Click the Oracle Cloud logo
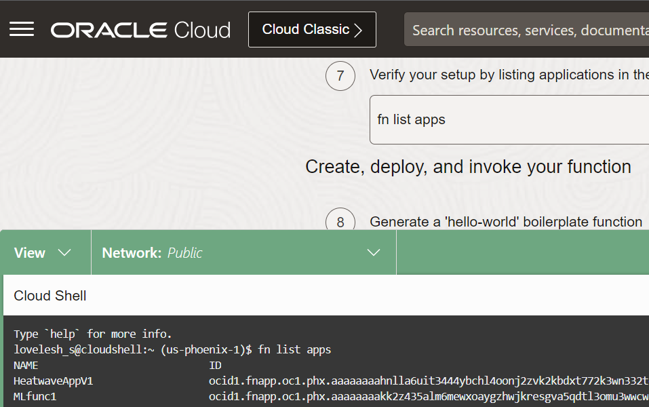Image resolution: width=649 pixels, height=407 pixels. [140, 28]
